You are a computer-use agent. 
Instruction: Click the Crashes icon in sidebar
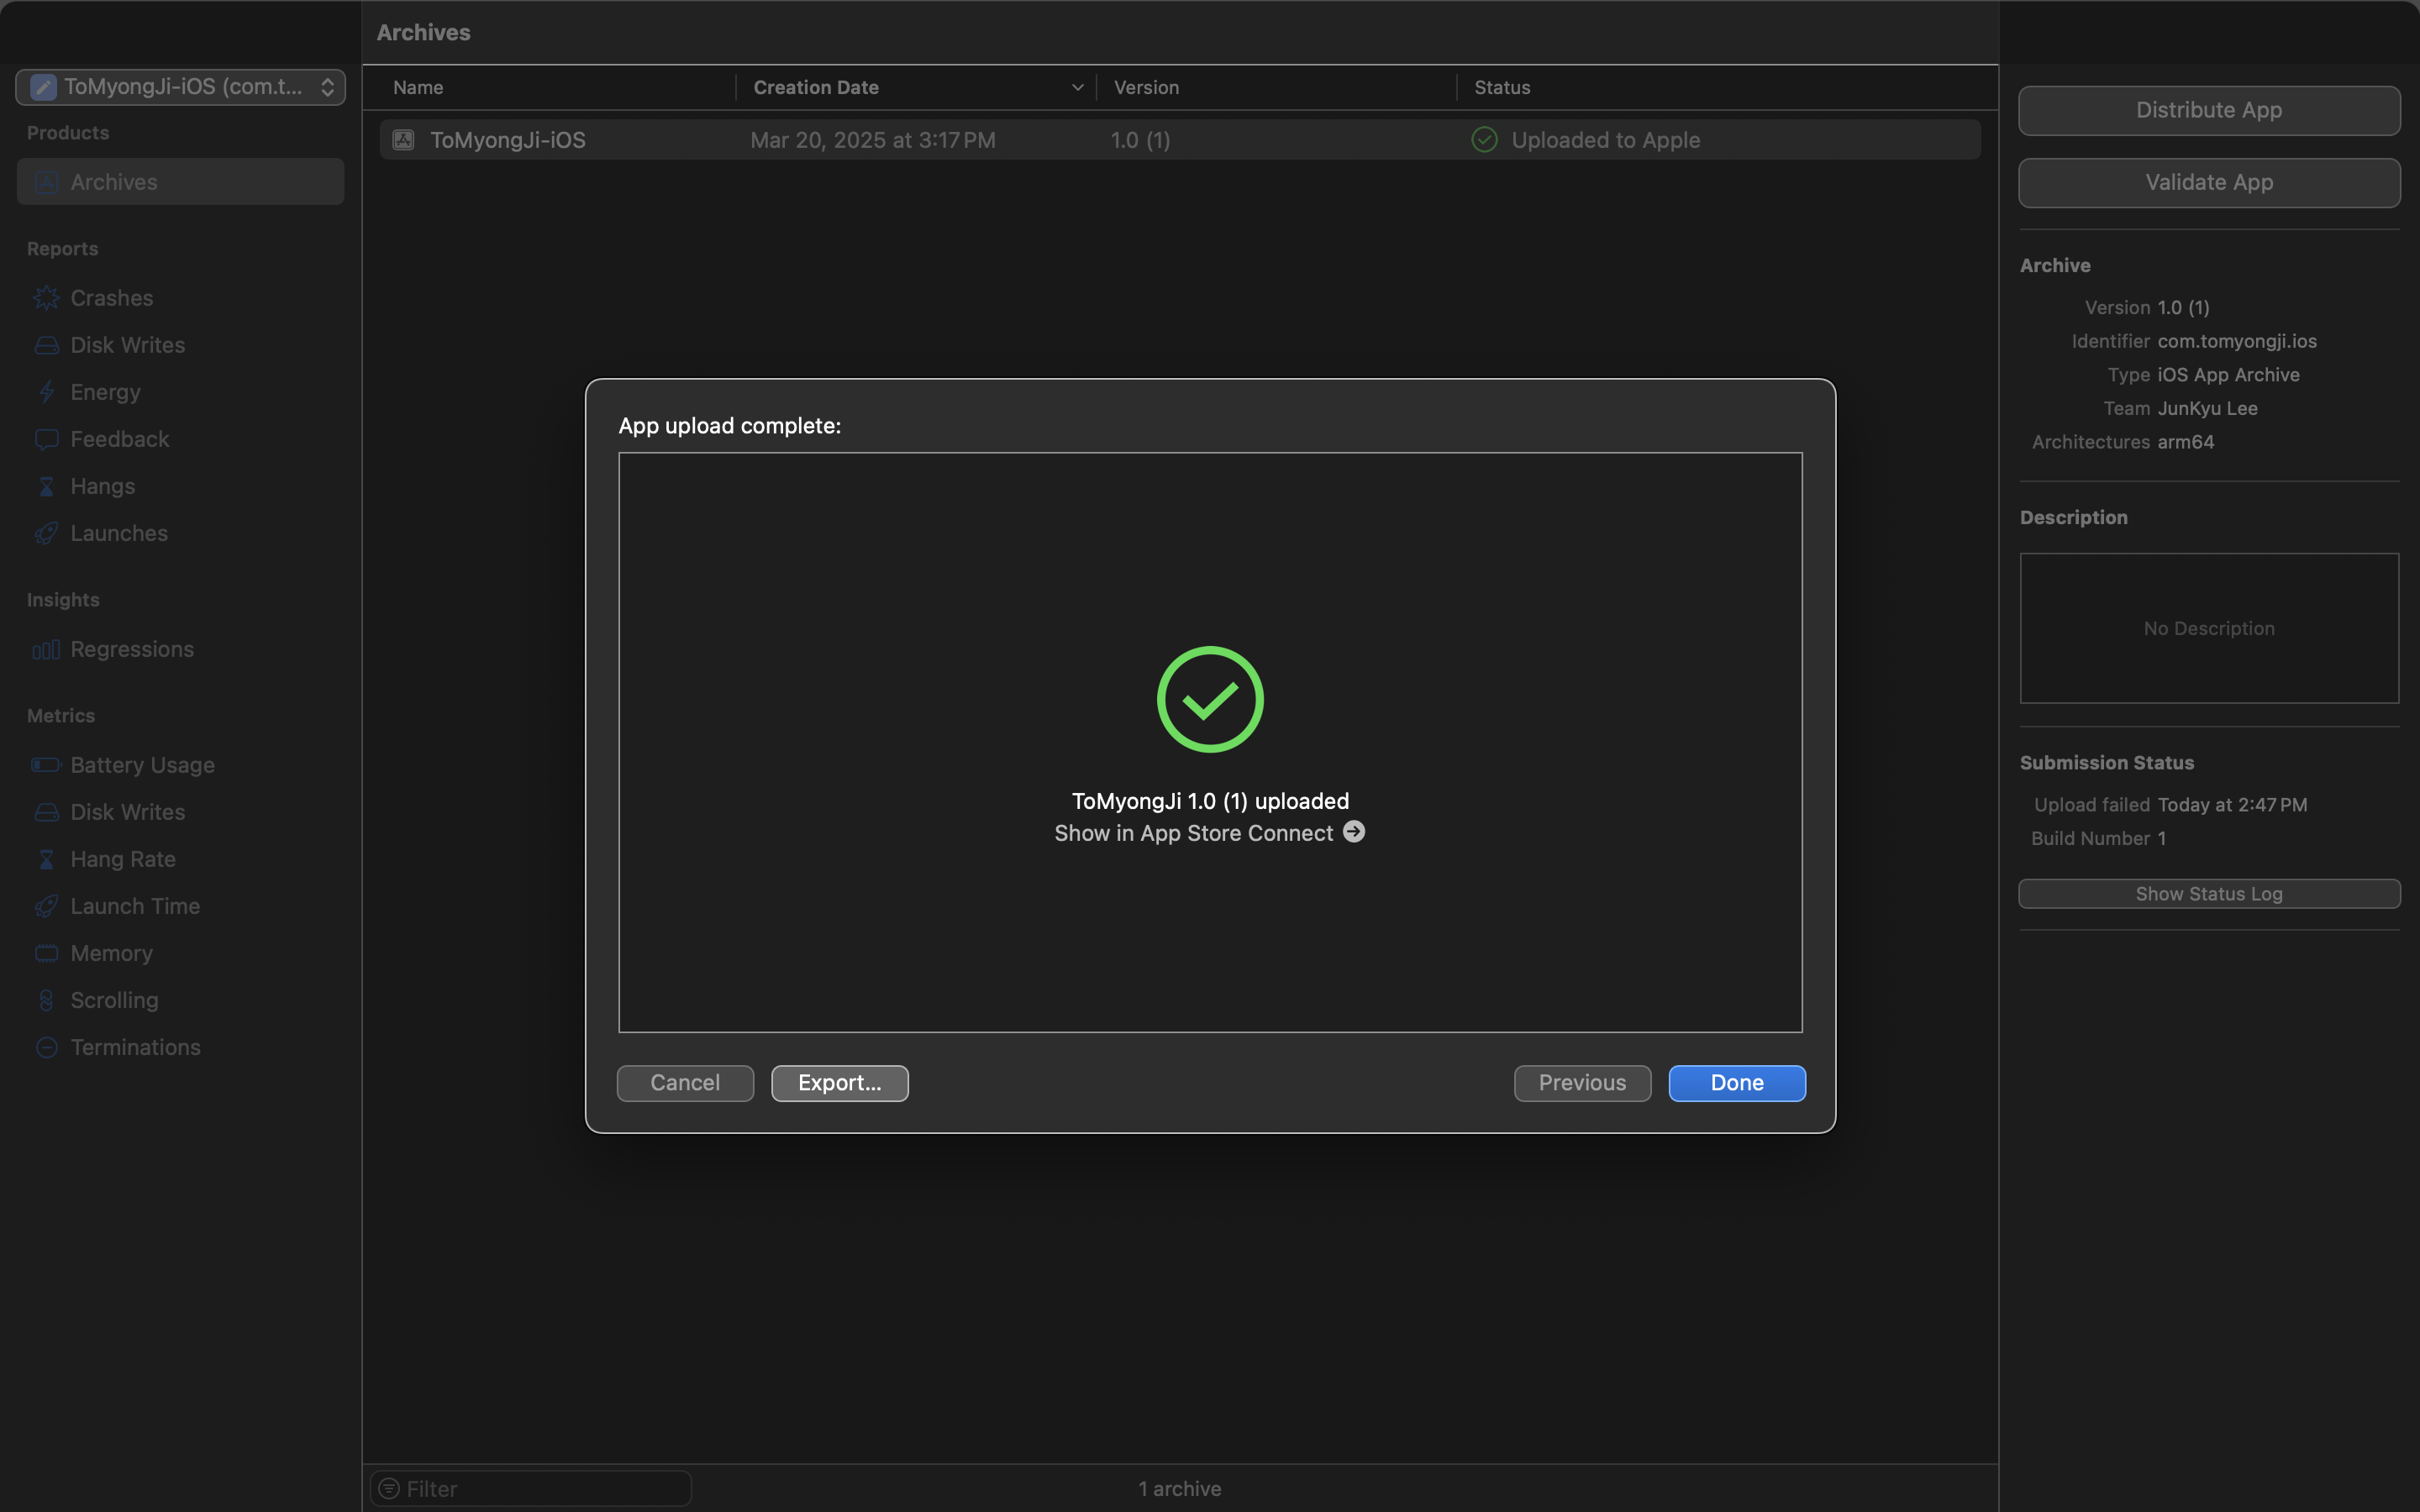coord(46,298)
